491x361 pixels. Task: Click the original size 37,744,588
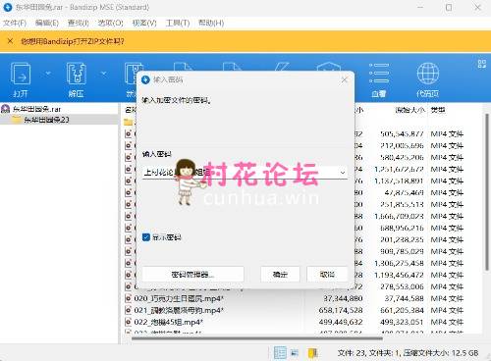(404, 298)
